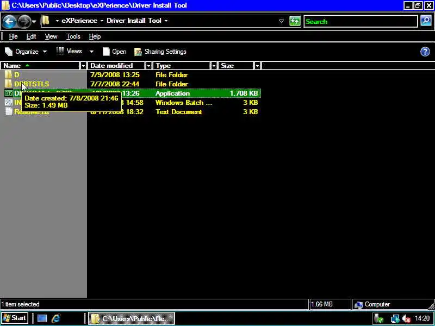435x326 pixels.
Task: Select the Driver Install Tool breadcrumb
Action: point(134,21)
